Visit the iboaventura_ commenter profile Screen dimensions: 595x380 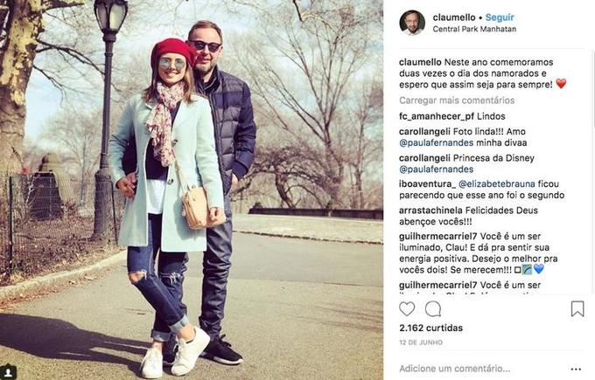click(427, 184)
